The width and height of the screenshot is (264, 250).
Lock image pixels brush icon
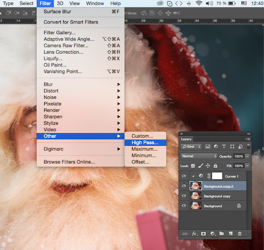pyautogui.click(x=200, y=166)
